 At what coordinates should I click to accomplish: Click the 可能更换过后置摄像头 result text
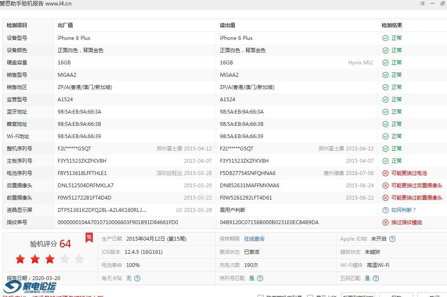416,186
